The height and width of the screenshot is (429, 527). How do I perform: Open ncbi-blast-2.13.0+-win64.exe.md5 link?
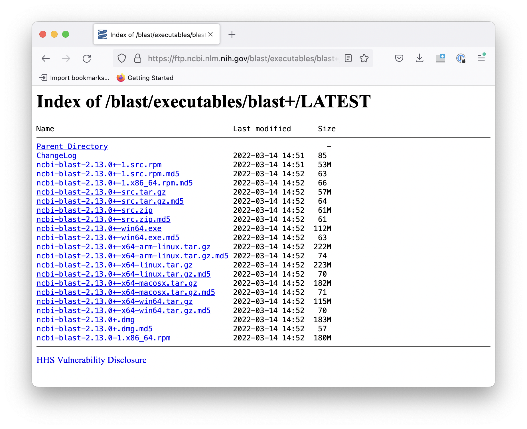(108, 238)
